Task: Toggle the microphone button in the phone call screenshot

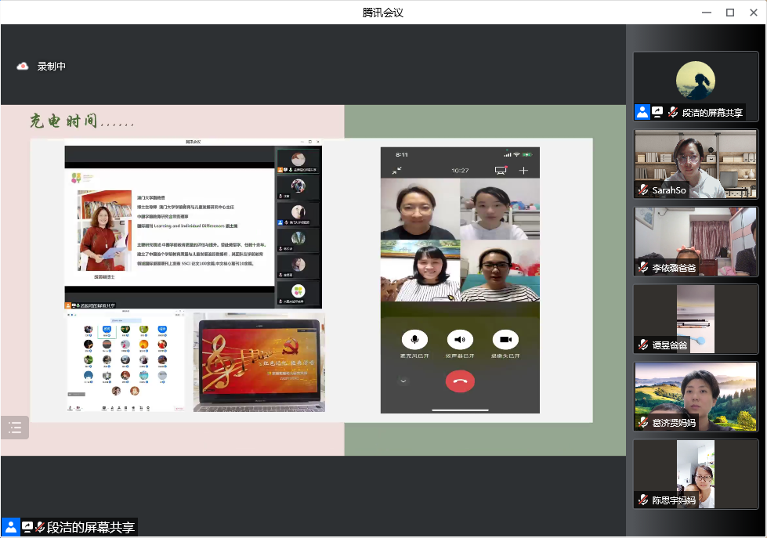Action: pos(414,339)
